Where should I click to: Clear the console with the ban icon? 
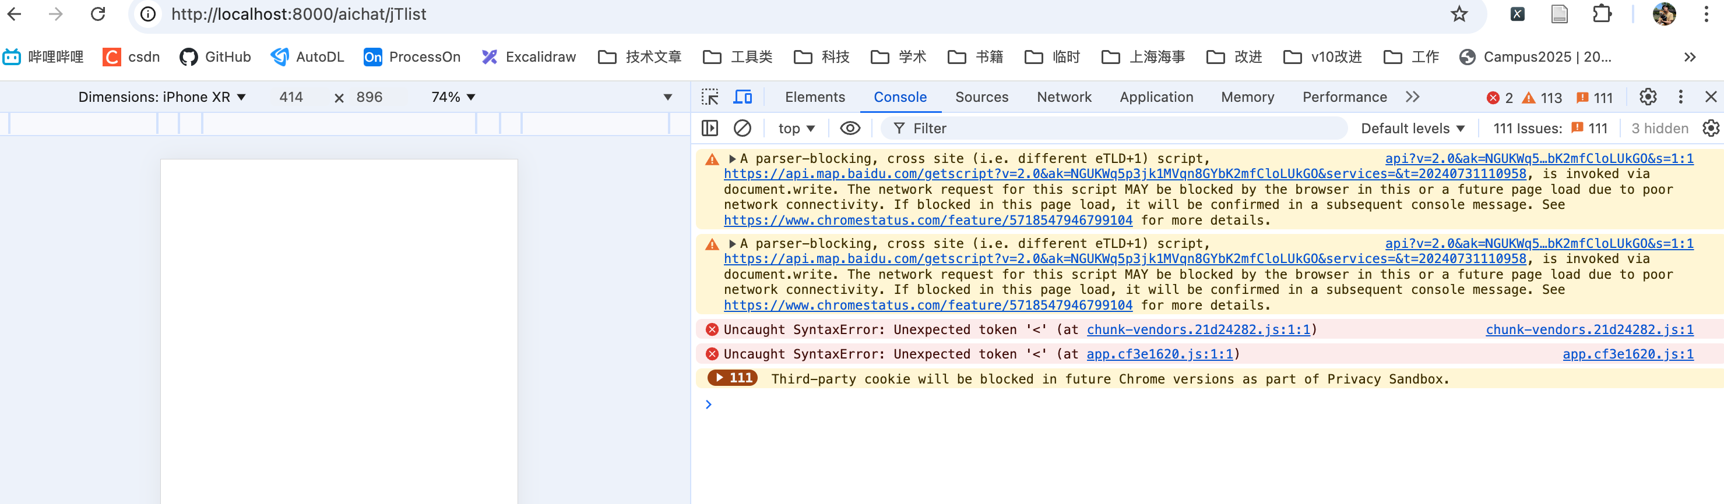742,129
